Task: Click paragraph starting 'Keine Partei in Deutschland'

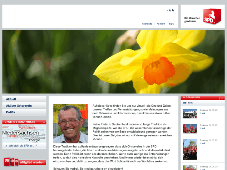Action: click(132, 132)
